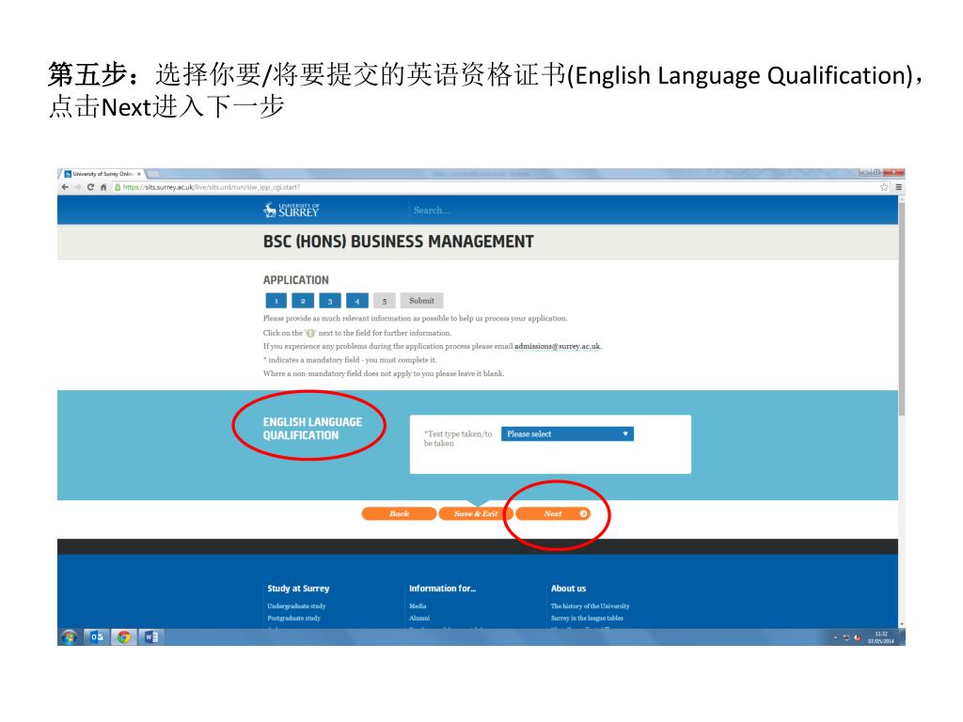Open the 'Please select' test type dropdown
The image size is (963, 722).
(x=567, y=434)
